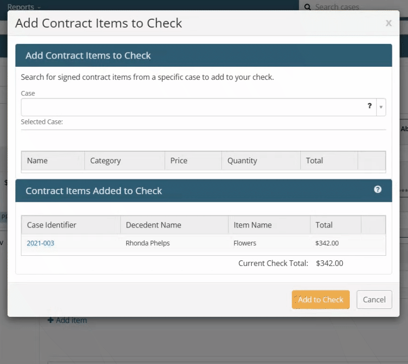The width and height of the screenshot is (408, 364).
Task: Open case link 2021-003
Action: pyautogui.click(x=40, y=243)
